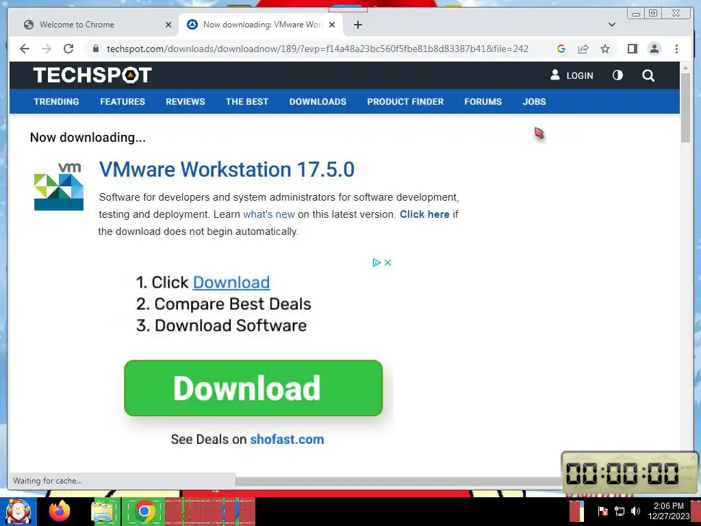Click the forward navigation arrow

(x=47, y=49)
